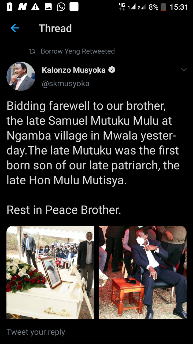Tap the battery alert status icon
This screenshot has height=344, width=193.
(x=9, y=7)
